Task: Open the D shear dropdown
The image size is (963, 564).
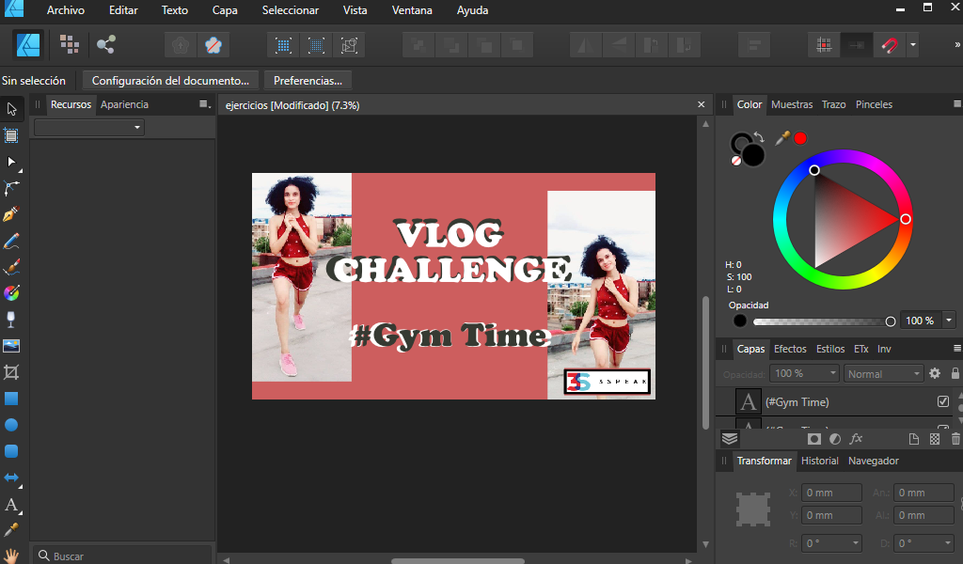Action: point(924,543)
